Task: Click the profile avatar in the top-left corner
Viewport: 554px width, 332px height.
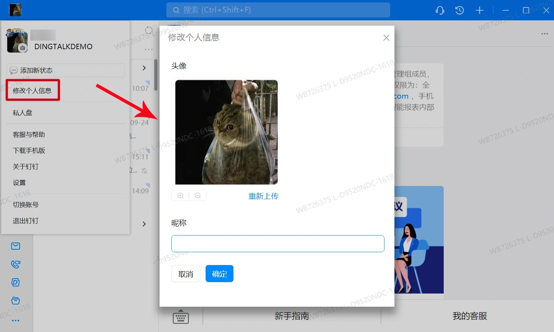Action: pos(15,10)
